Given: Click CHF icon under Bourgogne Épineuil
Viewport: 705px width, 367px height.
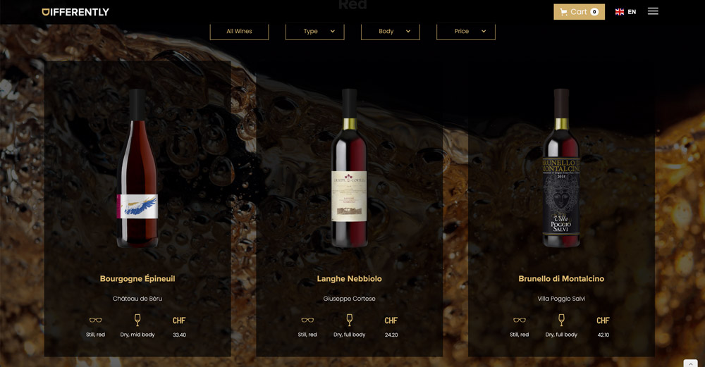Looking at the screenshot, I should (179, 321).
